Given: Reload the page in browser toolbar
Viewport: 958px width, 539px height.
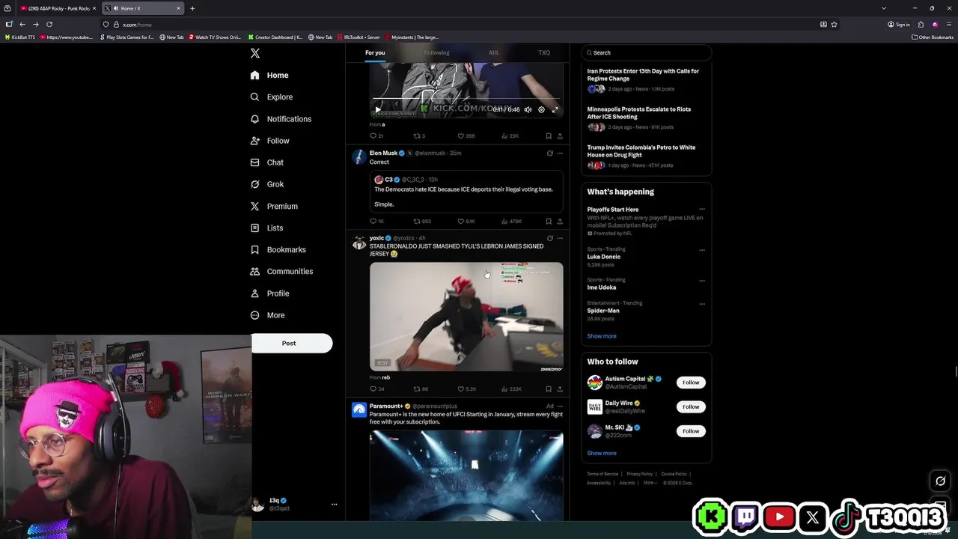Looking at the screenshot, I should [x=49, y=24].
